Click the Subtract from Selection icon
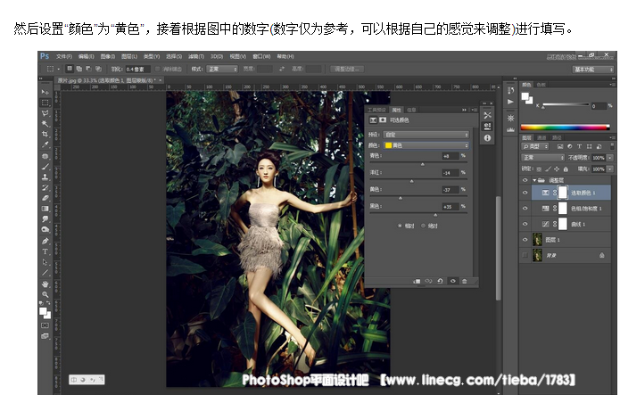The image size is (620, 395). (88, 69)
